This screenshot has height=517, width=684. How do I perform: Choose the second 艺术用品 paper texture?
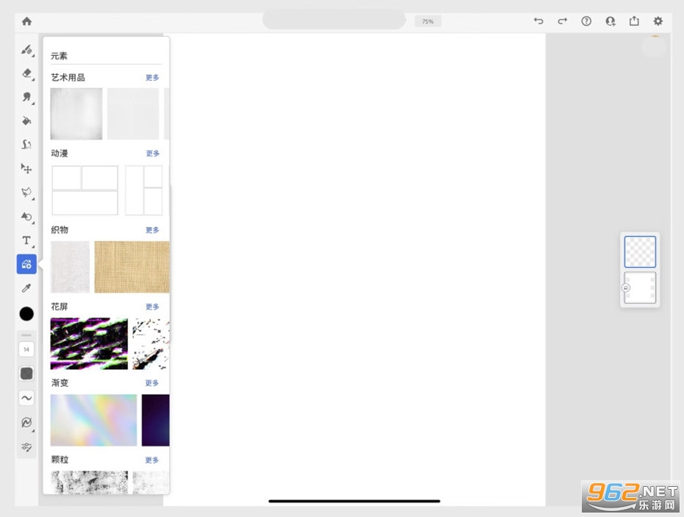(133, 114)
